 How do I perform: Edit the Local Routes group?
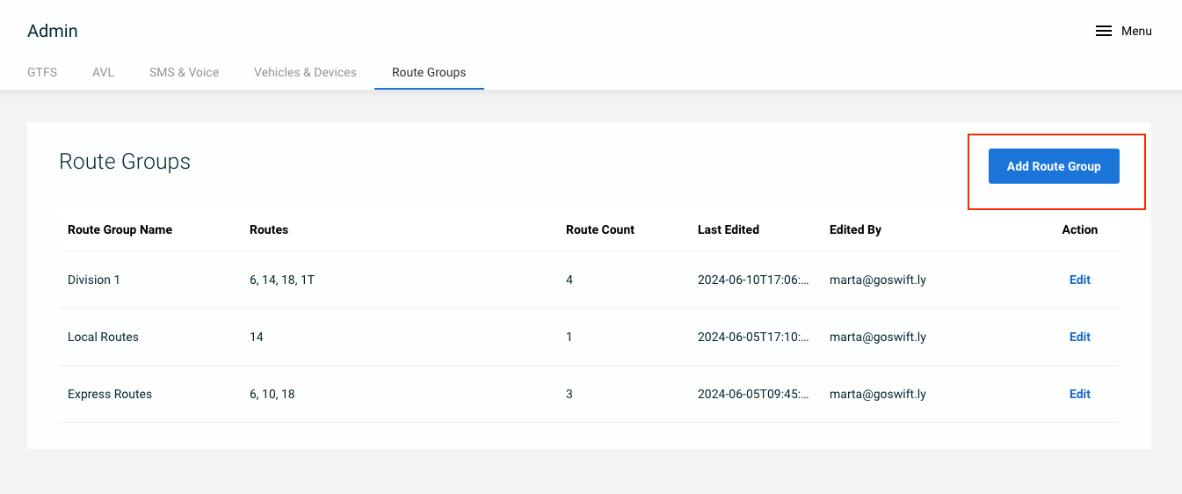pyautogui.click(x=1080, y=337)
